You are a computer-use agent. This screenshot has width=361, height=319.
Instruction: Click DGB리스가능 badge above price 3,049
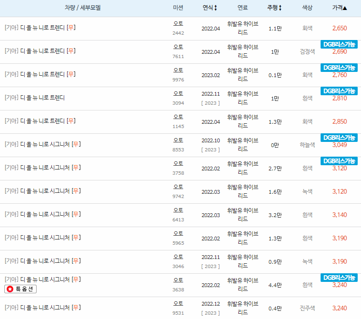[x=339, y=138]
